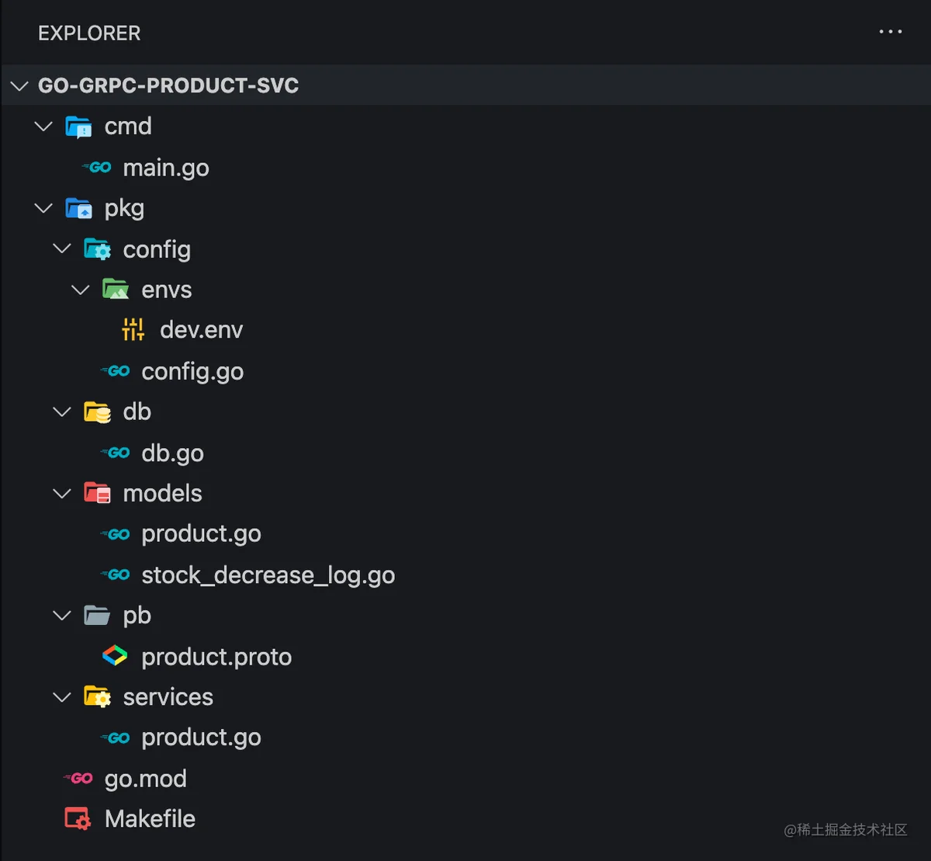This screenshot has height=861, width=931.
Task: Collapse the services folder chevron
Action: click(x=61, y=697)
